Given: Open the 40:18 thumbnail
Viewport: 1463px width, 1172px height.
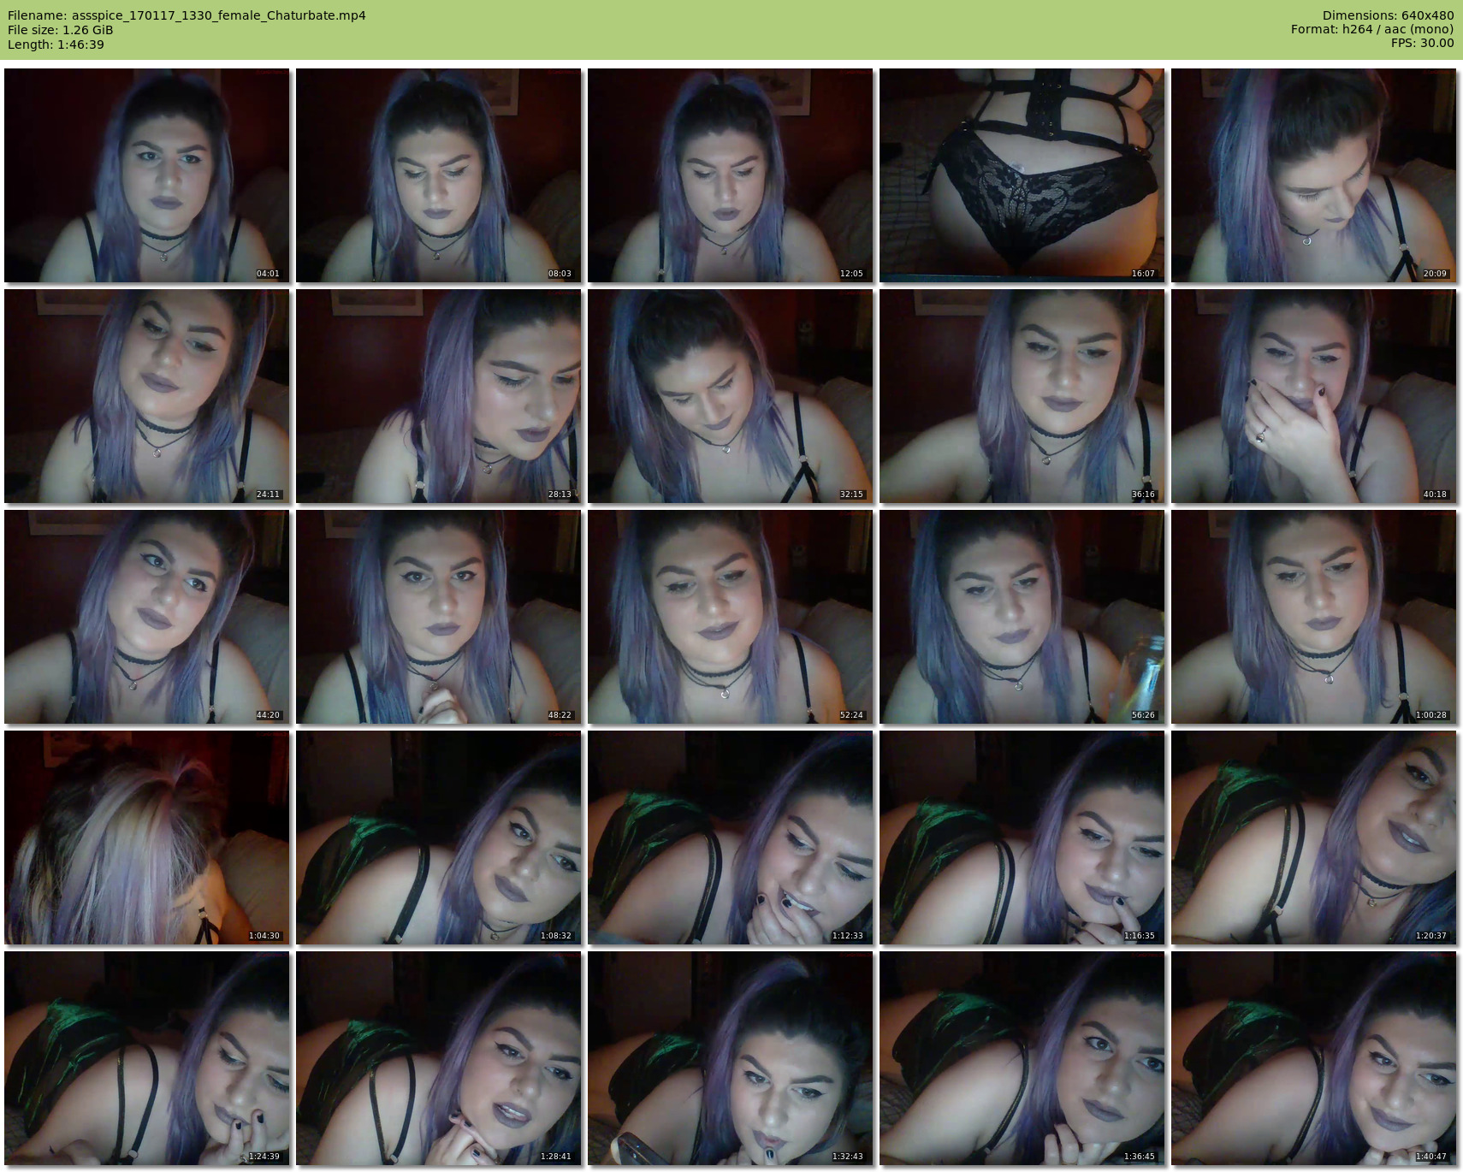Looking at the screenshot, I should 1314,396.
